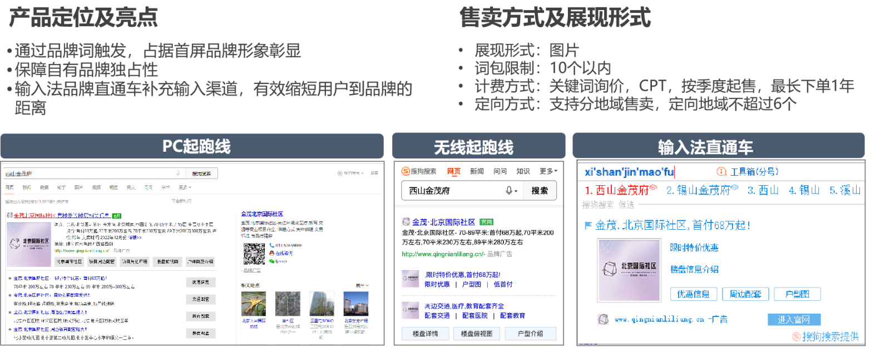Click the 金茂 logo icon beside the mobile result title
Viewport: 890px width, 347px height.
(406, 222)
